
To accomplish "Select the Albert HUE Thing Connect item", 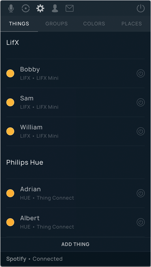I will [x=75, y=222].
